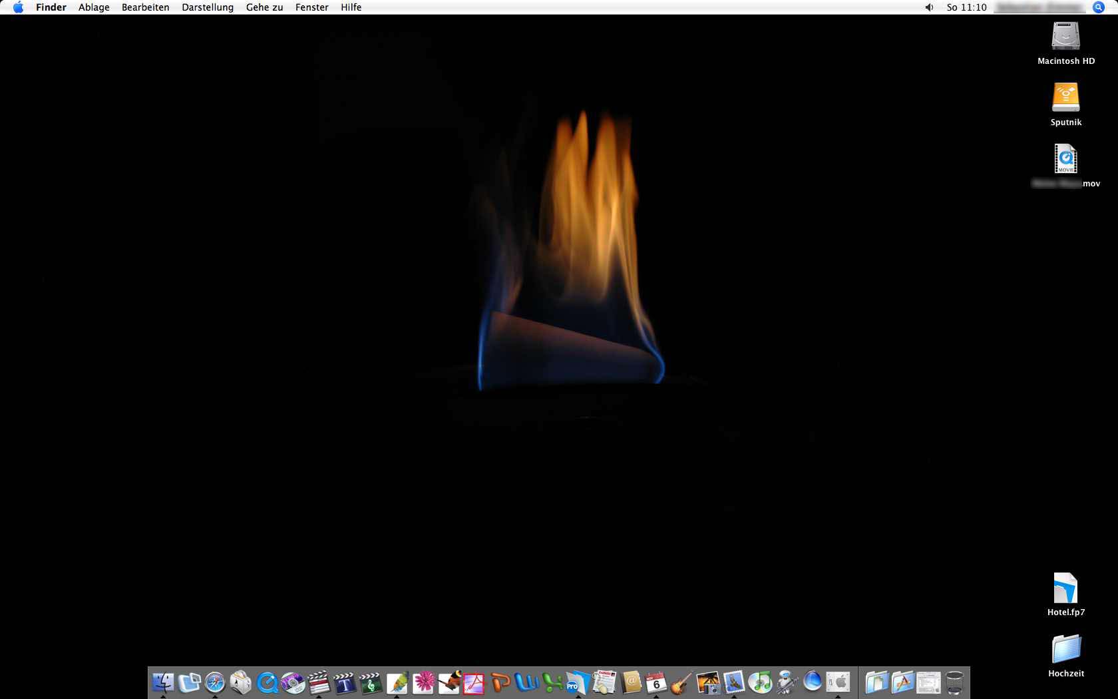
Task: Open Finder from the Dock
Action: tap(163, 682)
